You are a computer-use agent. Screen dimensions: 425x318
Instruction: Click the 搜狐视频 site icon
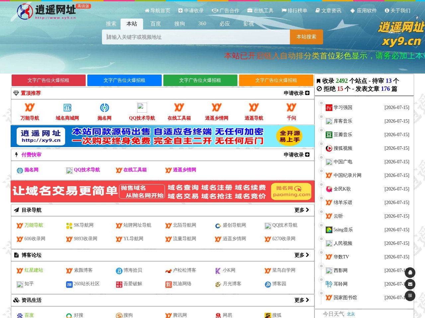coord(329,148)
